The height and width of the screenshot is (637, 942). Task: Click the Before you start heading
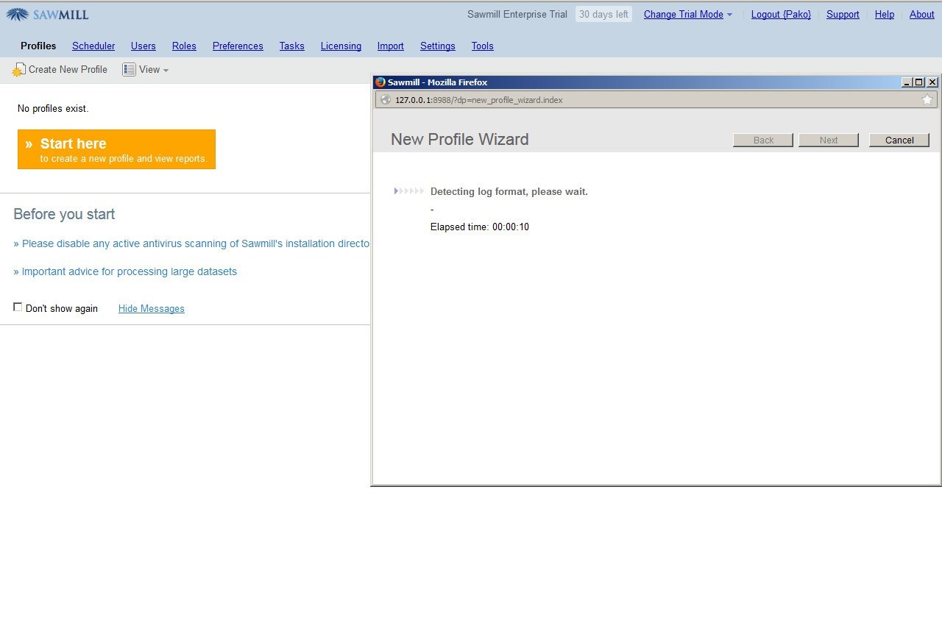(64, 214)
